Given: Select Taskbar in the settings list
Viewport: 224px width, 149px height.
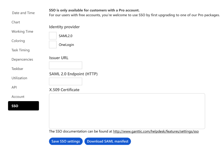Looking at the screenshot, I should click(17, 69).
